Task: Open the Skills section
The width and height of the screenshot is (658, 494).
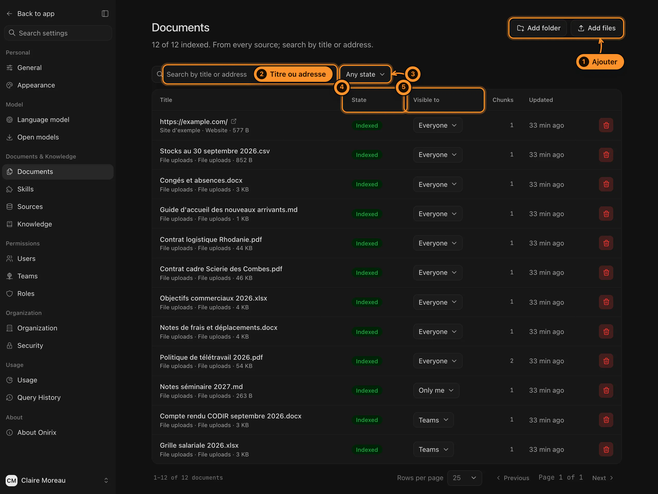Action: coord(58,189)
